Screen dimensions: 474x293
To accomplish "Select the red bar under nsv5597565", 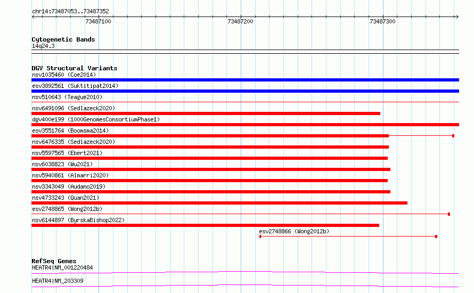I will [x=209, y=158].
